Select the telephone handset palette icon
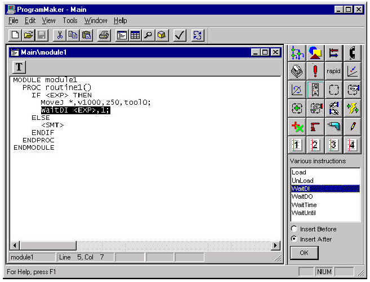This screenshot has width=370, height=282. (353, 52)
